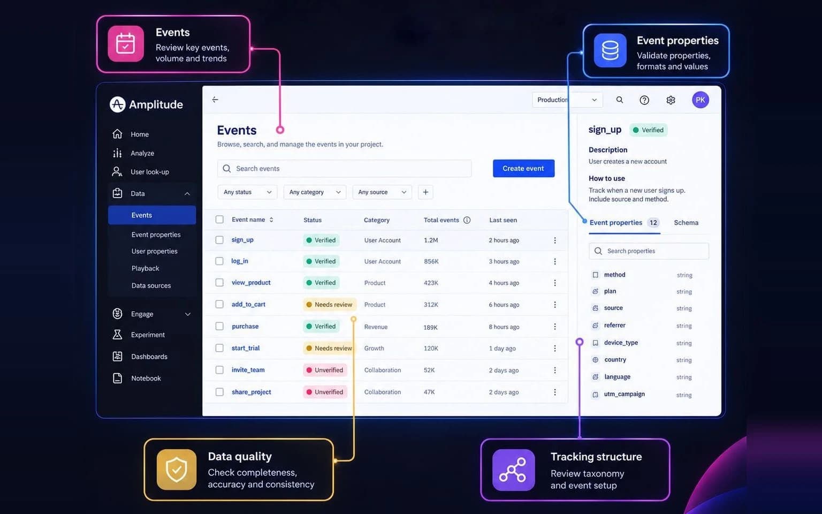Select the User look-up person icon
822x514 pixels.
pos(117,171)
